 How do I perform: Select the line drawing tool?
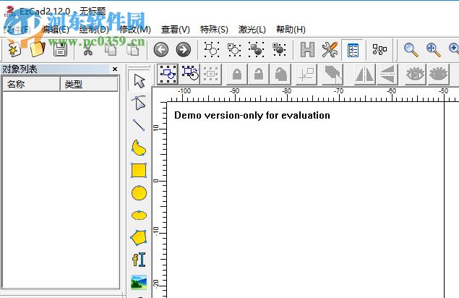pyautogui.click(x=139, y=125)
